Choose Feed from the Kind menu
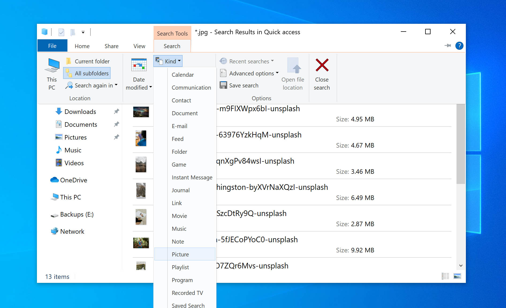The width and height of the screenshot is (506, 308). pos(185,139)
